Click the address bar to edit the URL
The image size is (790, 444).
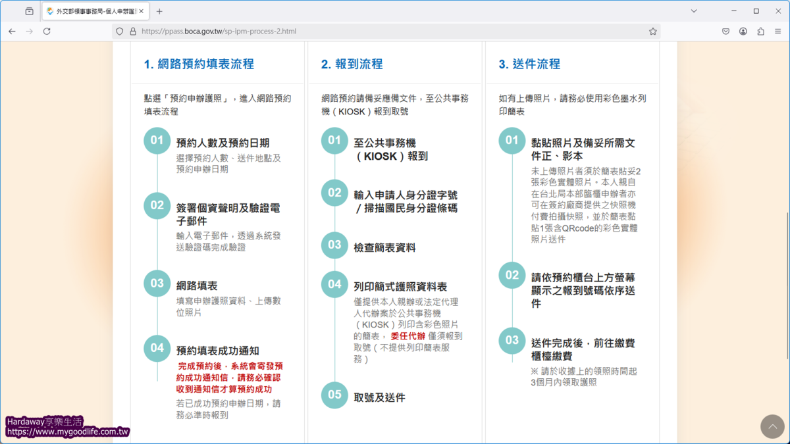coord(329,31)
